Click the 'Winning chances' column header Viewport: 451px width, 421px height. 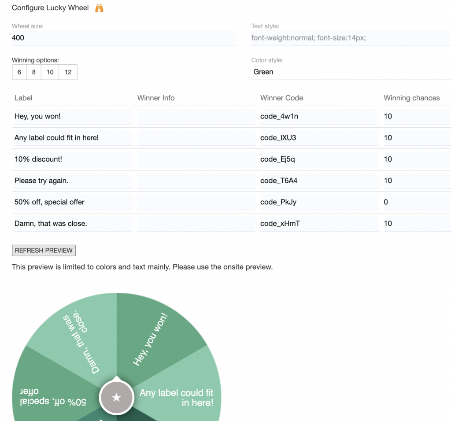(412, 98)
